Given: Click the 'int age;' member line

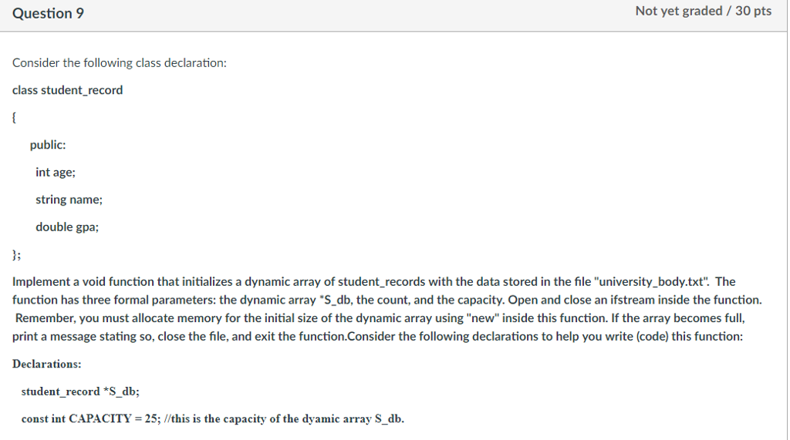Looking at the screenshot, I should click(56, 172).
